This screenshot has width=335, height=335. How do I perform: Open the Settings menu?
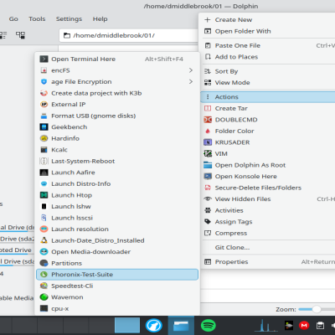point(69,19)
